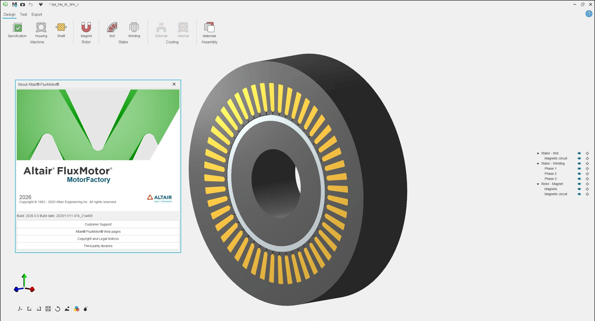Image resolution: width=595 pixels, height=321 pixels.
Task: Open the stator Slot tool
Action: click(112, 30)
